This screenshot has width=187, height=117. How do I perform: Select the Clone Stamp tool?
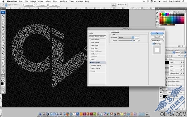pos(3,40)
